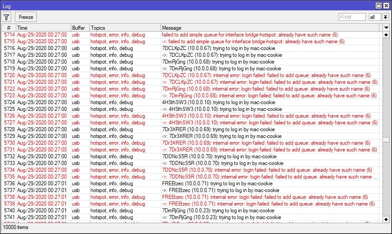
Task: Click the Freeze button
Action: point(26,17)
